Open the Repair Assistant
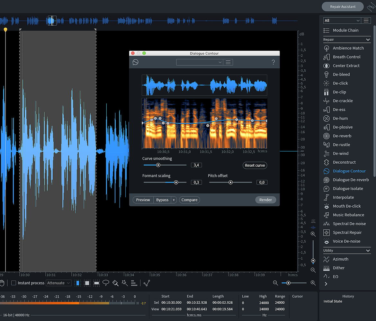376x321 pixels. [x=343, y=7]
